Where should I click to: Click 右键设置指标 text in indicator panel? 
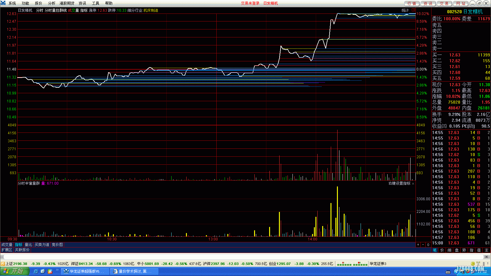pos(399,183)
